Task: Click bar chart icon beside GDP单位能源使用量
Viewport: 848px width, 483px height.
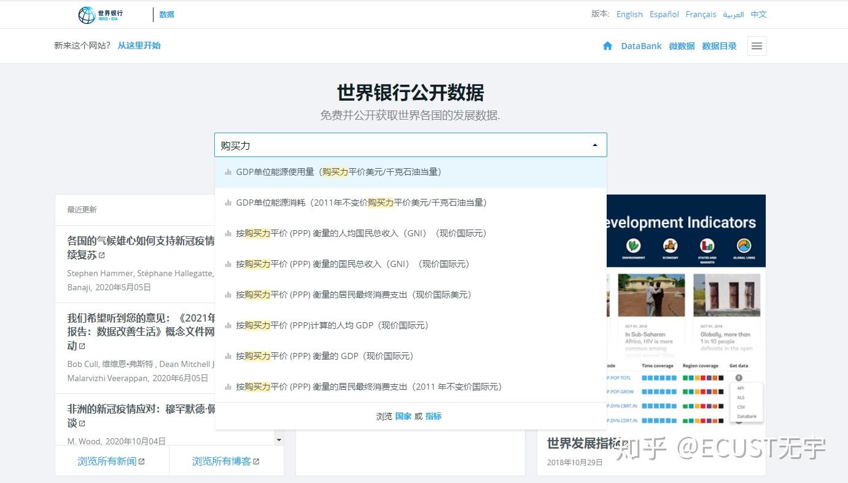Action: tap(228, 172)
